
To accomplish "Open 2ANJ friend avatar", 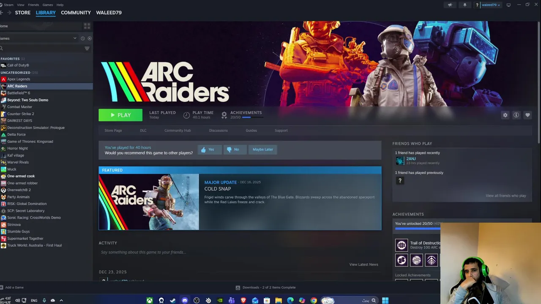I will click(x=400, y=161).
